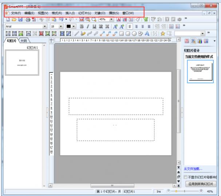Select the rectangle shape tool
Image resolution: width=221 pixels, height=196 pixels.
pos(121,34)
